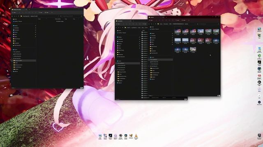Screen dimensions: 263x147
Task: Select the first image thumbnail in the front-right Explorer window
Action: pyautogui.click(x=178, y=31)
